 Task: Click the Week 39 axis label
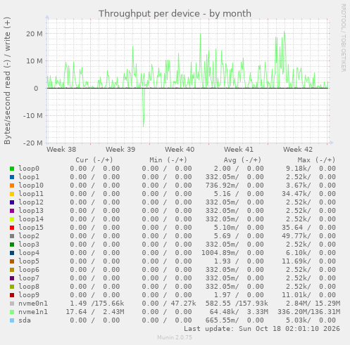tap(120, 150)
